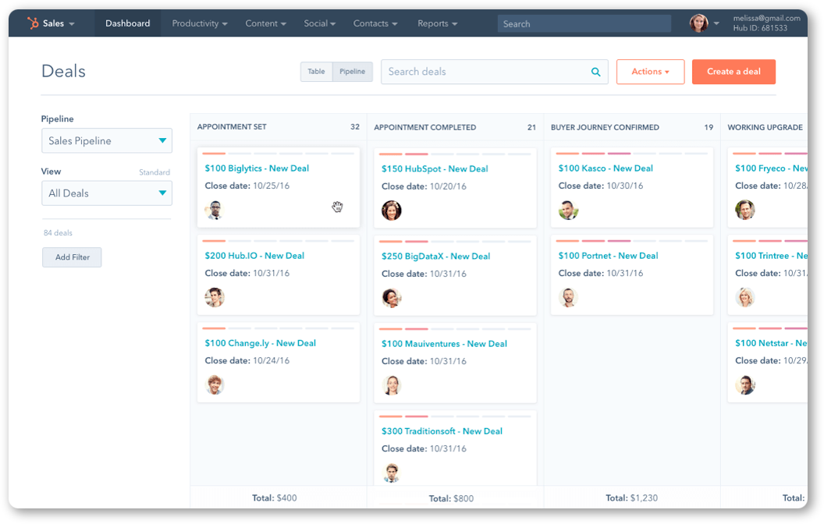Click owner avatar on Change.ly deal card
The image size is (824, 524).
click(215, 385)
